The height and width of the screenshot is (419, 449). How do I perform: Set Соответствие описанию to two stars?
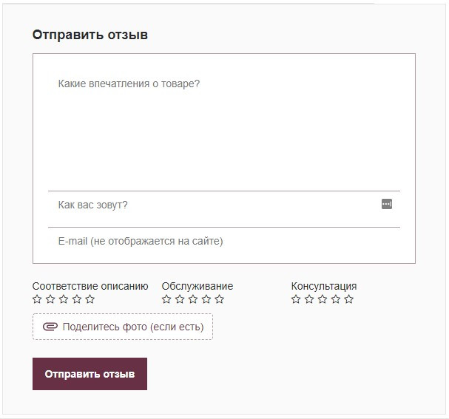(50, 299)
